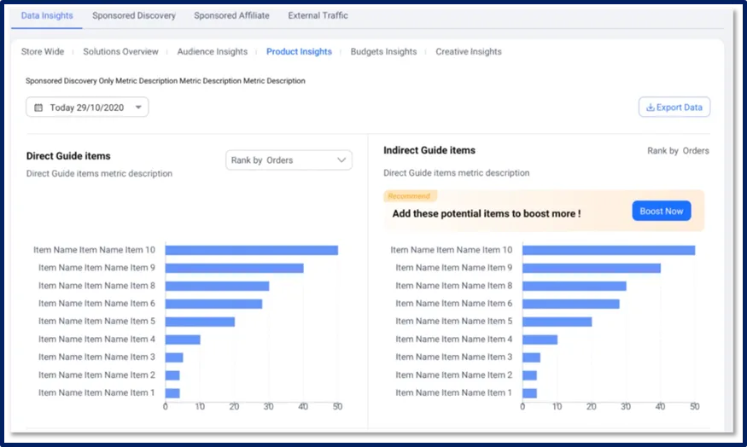Select the Product Insights sub-tab
747x447 pixels.
299,52
